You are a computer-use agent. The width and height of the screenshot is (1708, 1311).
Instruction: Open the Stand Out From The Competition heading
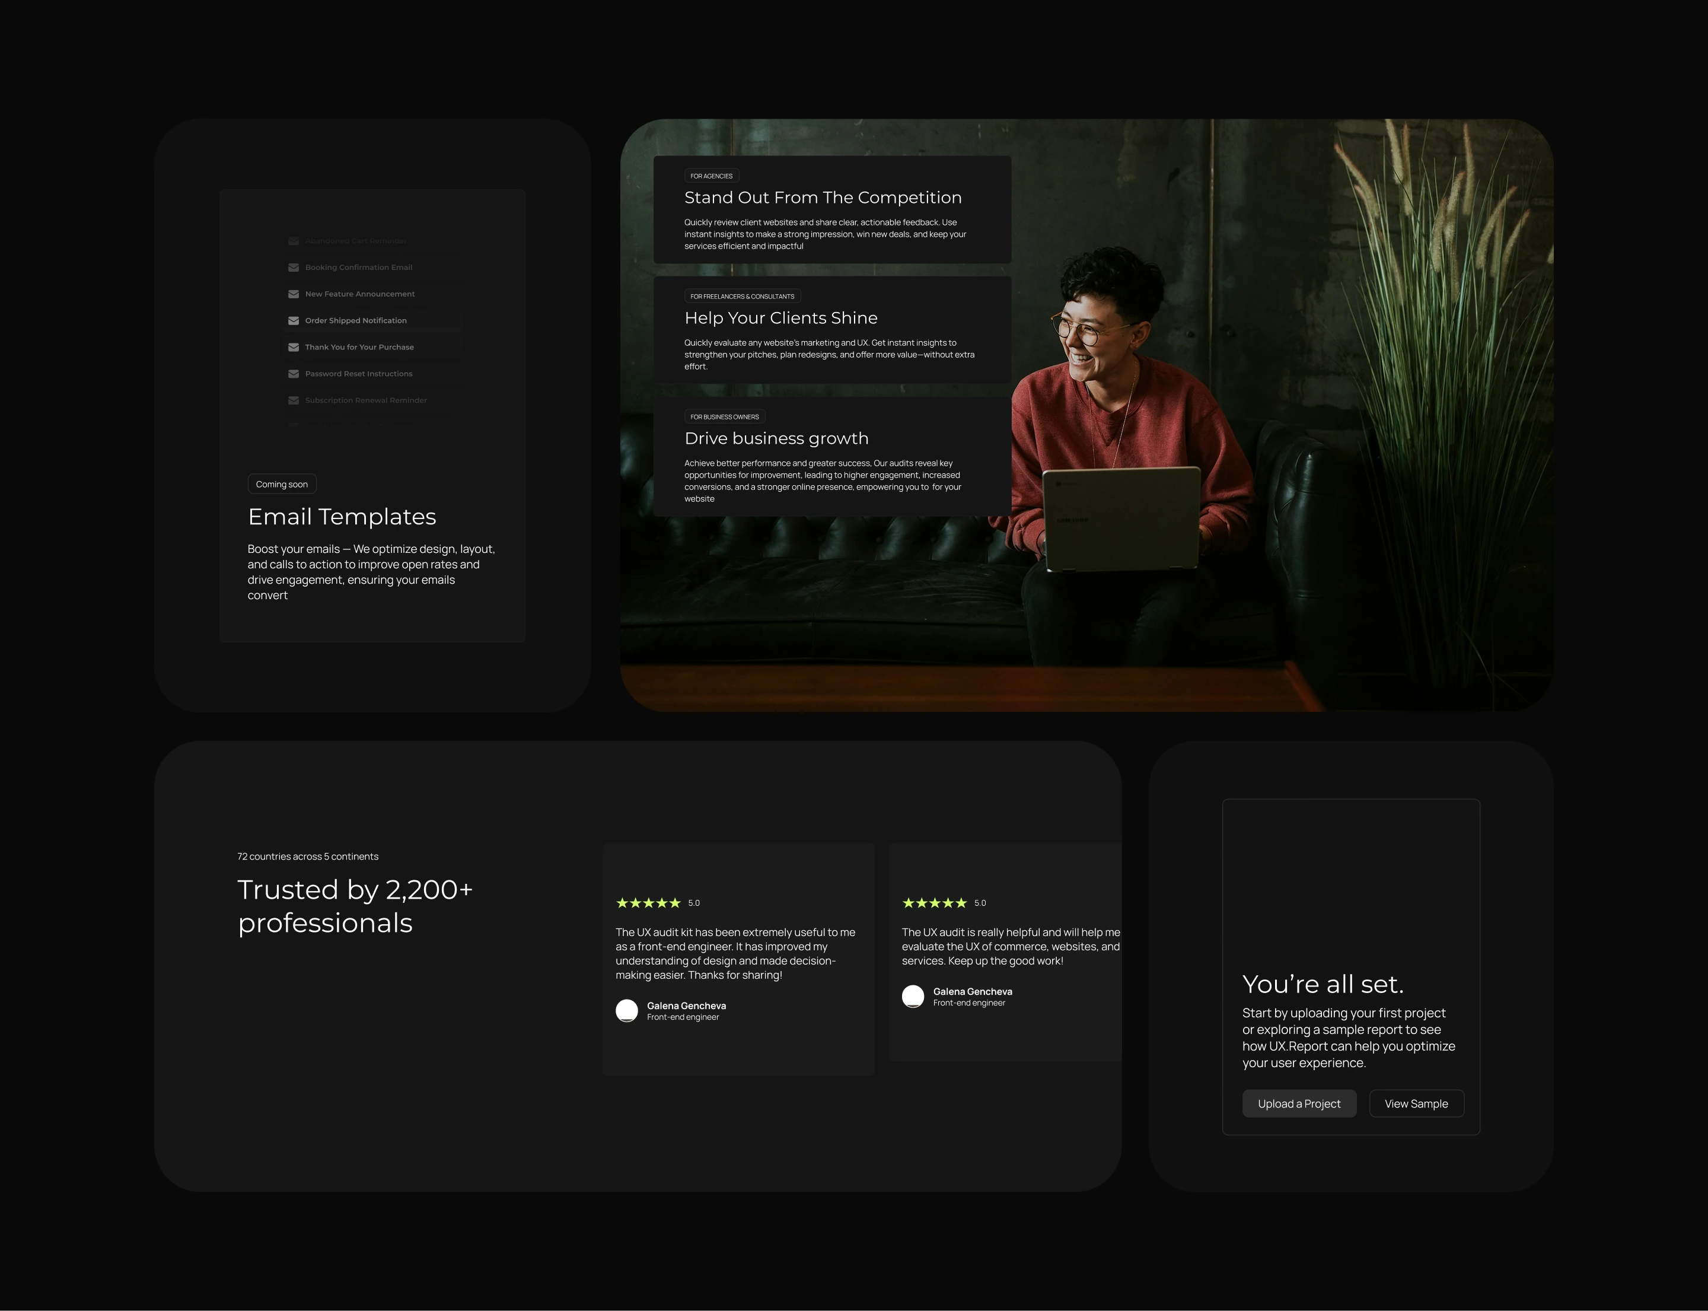coord(823,198)
